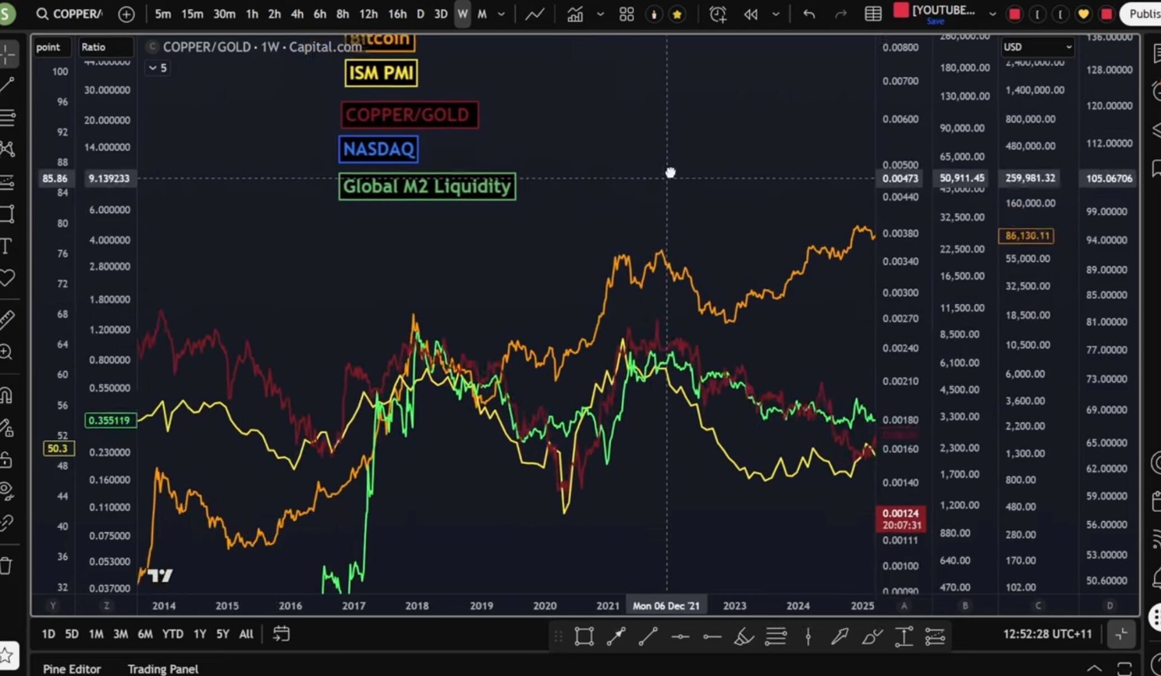1161x676 pixels.
Task: Select the Text tool in left toolbar
Action: (6, 246)
